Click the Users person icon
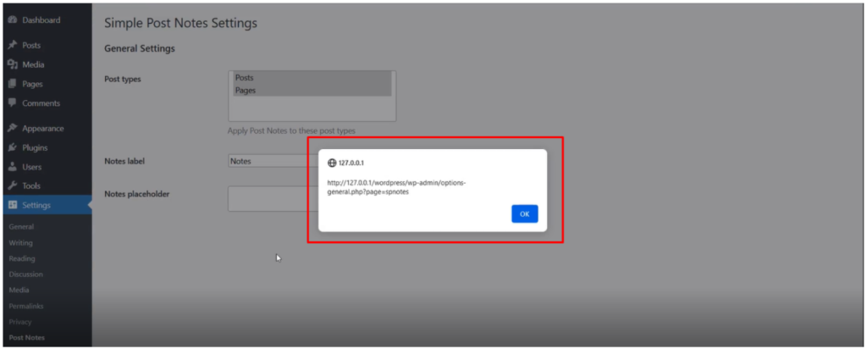 [x=13, y=167]
